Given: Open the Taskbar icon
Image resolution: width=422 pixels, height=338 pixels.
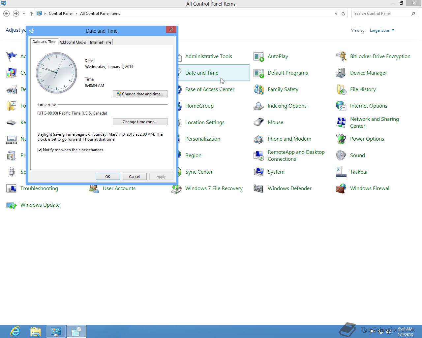Looking at the screenshot, I should [341, 172].
